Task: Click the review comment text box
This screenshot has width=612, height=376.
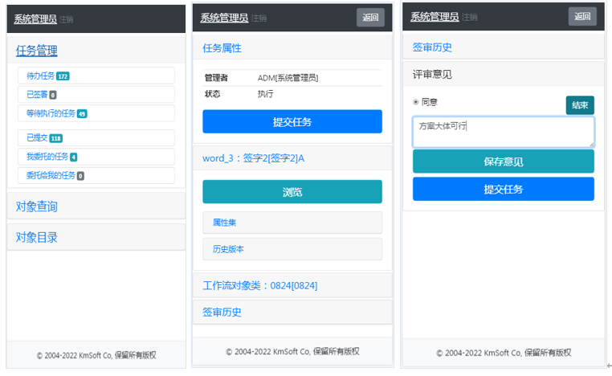Action: coord(503,133)
